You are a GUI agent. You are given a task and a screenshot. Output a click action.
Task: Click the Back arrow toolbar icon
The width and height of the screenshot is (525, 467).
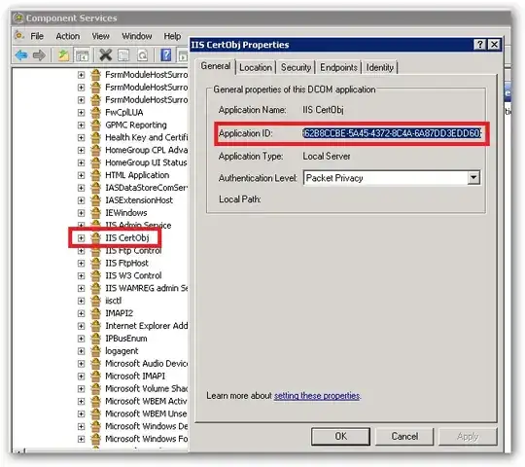pos(21,54)
